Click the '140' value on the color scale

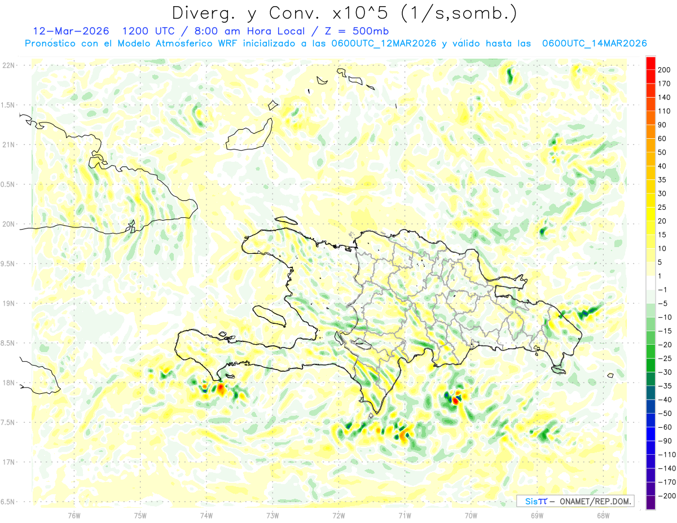point(665,97)
